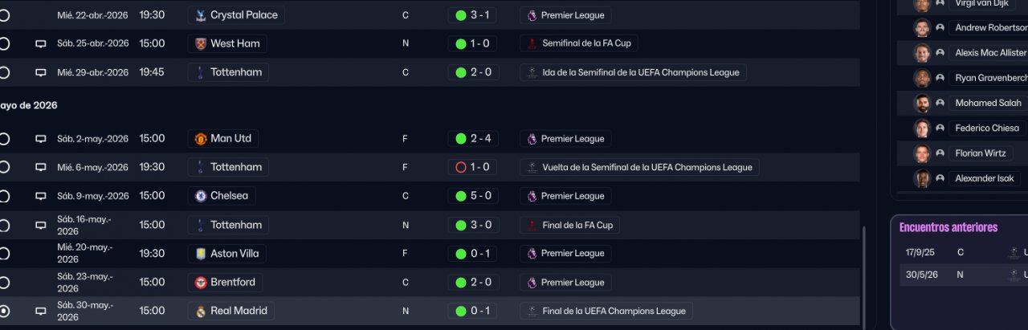Click the Real Madrid club crest
The width and height of the screenshot is (1028, 330).
point(201,312)
